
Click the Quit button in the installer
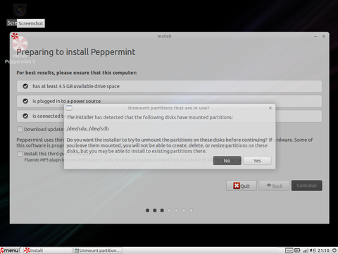click(x=242, y=186)
